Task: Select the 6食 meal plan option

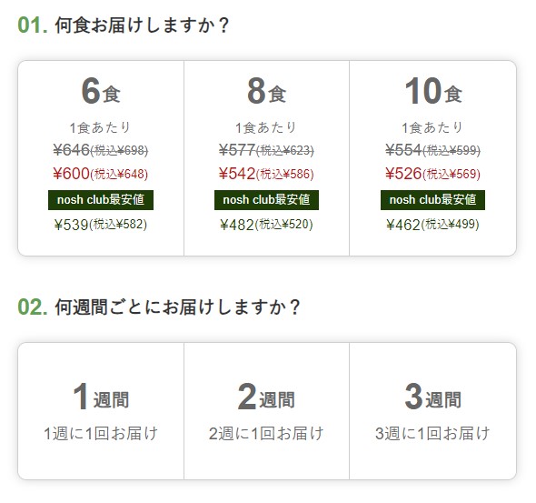Action: tap(101, 158)
